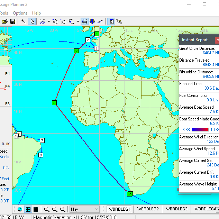The width and height of the screenshot is (219, 219).
Task: Click the zoom out magnifier
Action: coord(55,209)
